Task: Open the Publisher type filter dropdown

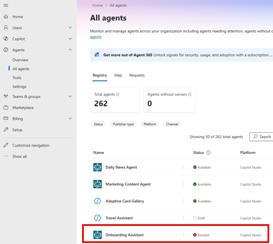Action: click(x=123, y=124)
